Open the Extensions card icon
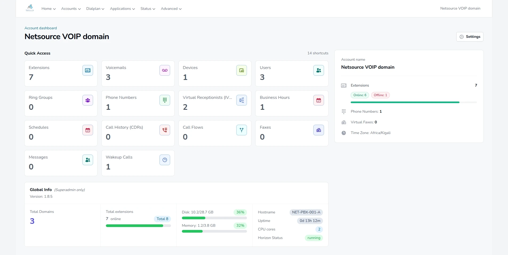 [87, 70]
